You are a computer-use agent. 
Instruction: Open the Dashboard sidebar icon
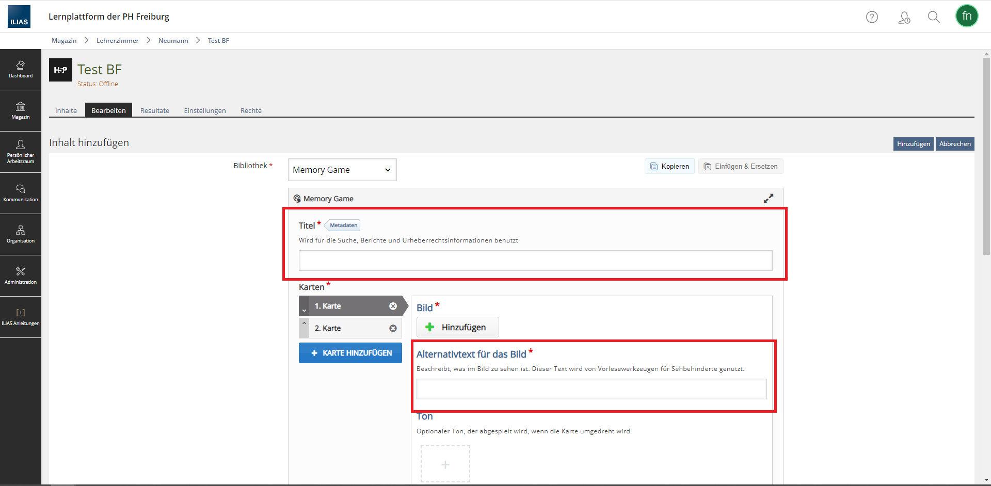pos(21,69)
